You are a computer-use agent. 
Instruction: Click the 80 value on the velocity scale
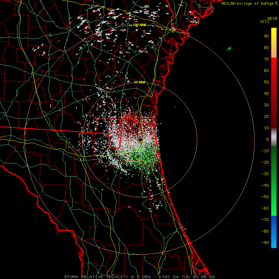click(x=266, y=47)
